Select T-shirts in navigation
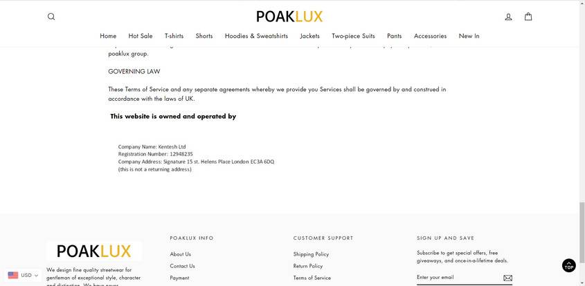The image size is (585, 286). (174, 36)
